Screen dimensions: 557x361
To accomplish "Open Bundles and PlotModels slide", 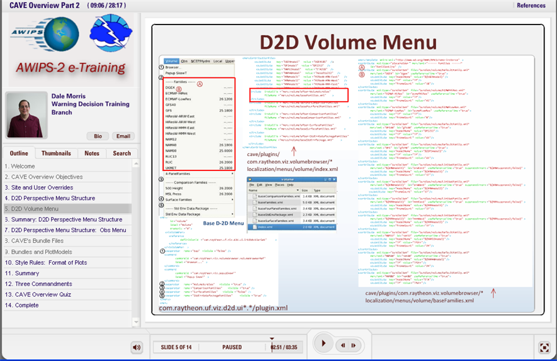I will [x=67, y=252].
